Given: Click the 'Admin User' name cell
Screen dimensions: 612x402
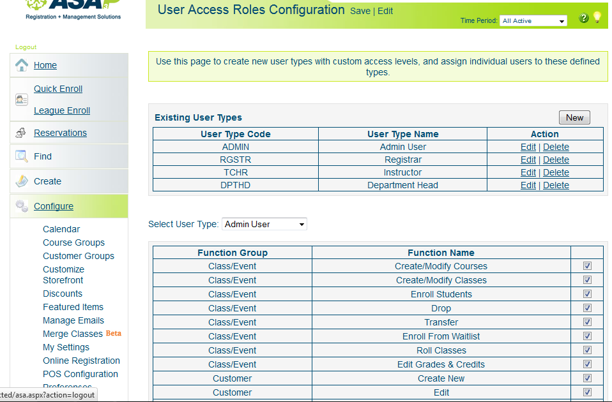Looking at the screenshot, I should point(403,147).
